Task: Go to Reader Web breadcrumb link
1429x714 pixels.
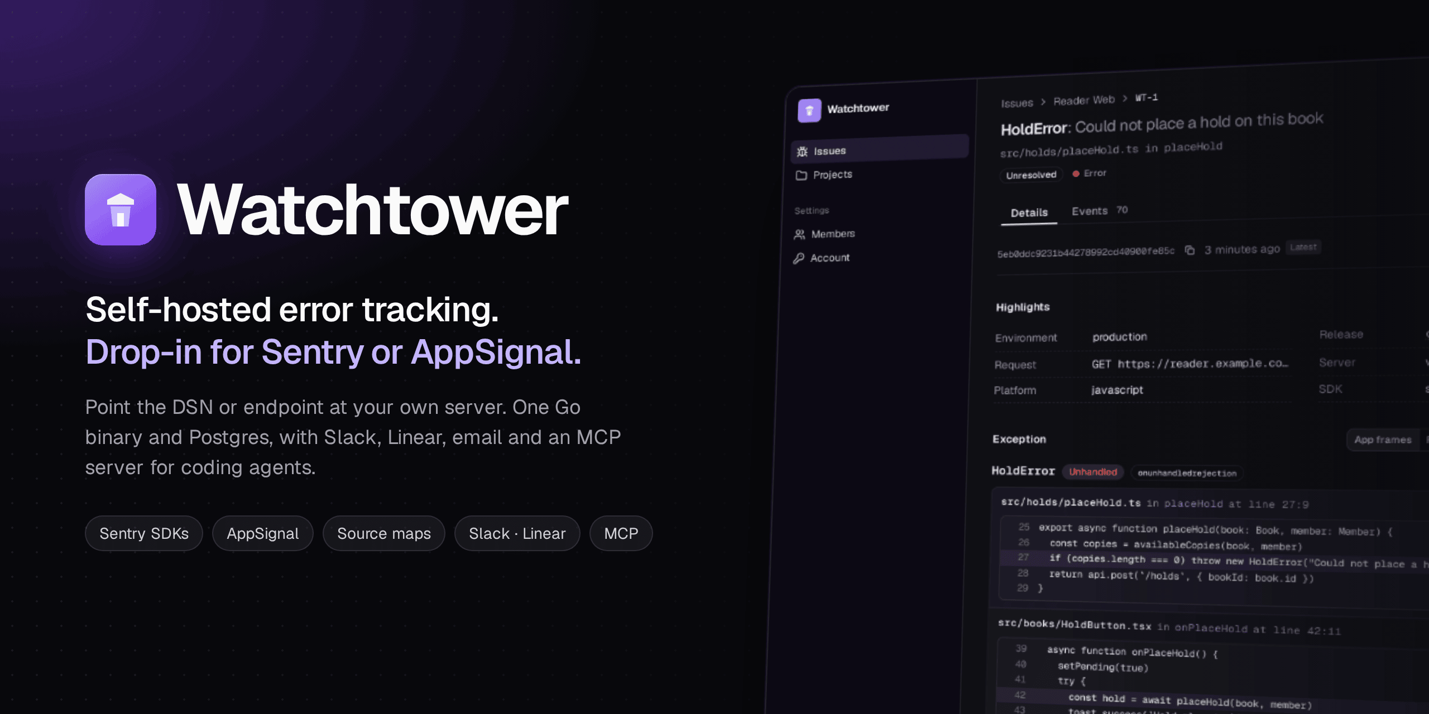Action: (x=1084, y=100)
